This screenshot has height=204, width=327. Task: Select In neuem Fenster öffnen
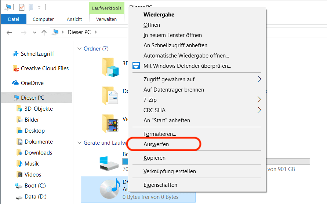tap(197, 35)
